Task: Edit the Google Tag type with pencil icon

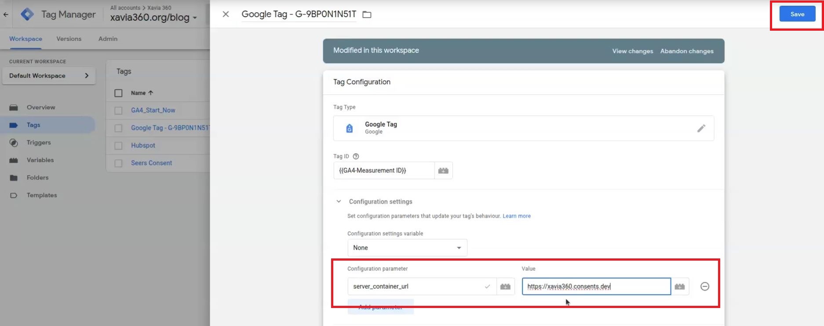Action: (x=701, y=128)
